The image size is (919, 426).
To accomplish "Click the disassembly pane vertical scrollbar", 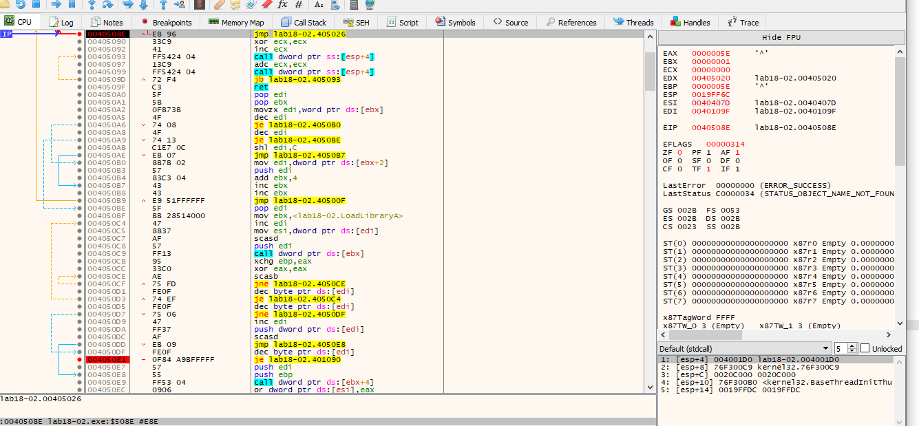I will [x=651, y=211].
